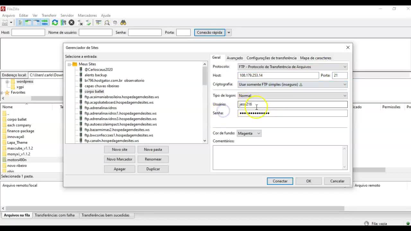Image resolution: width=411 pixels, height=231 pixels.
Task: Switch to Configurações de transferência tab
Action: coord(271,58)
